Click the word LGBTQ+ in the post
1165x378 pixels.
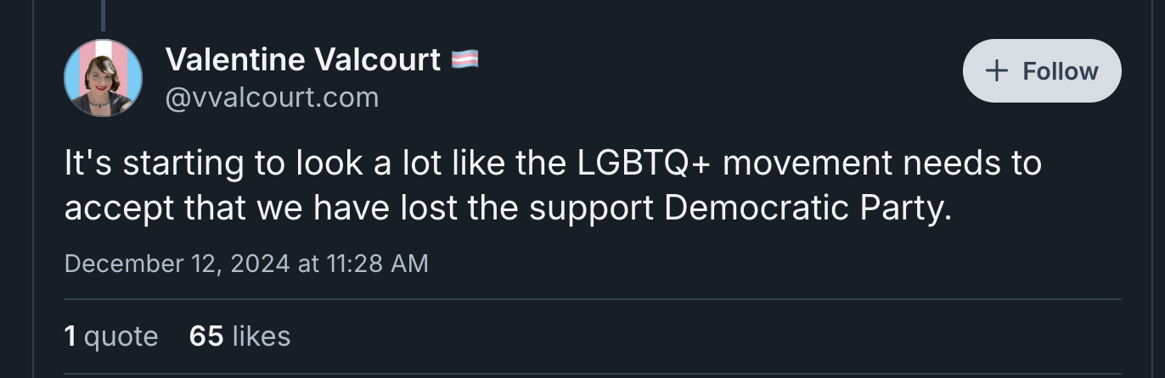point(644,163)
